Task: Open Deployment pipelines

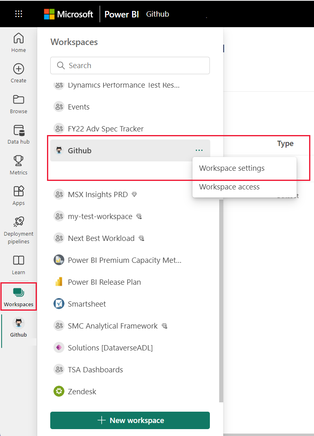Action: click(19, 230)
